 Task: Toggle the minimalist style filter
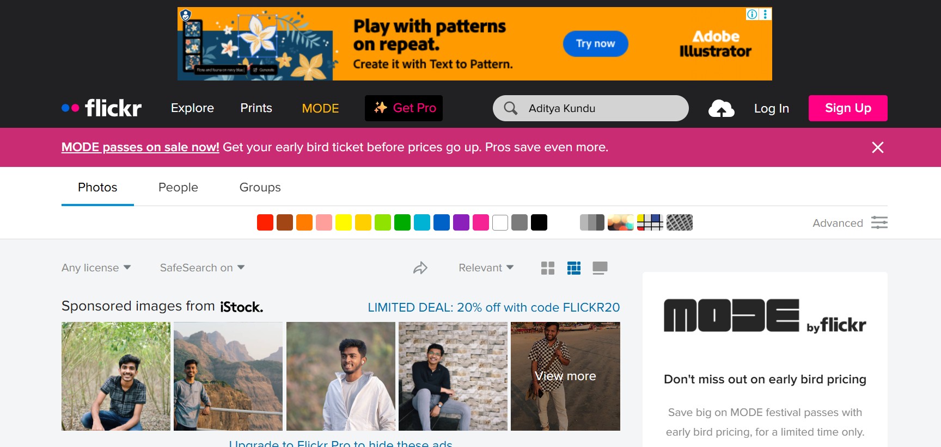point(650,222)
